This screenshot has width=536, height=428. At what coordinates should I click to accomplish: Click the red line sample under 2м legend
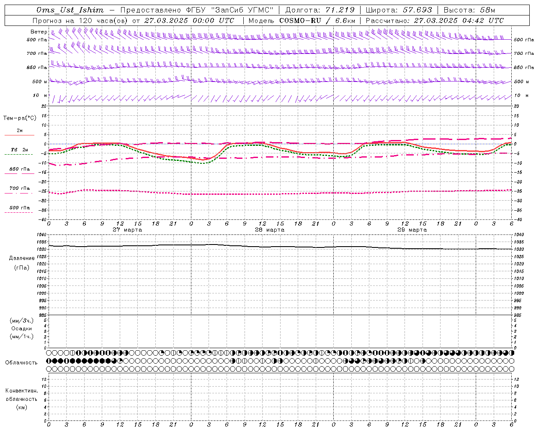click(x=19, y=135)
